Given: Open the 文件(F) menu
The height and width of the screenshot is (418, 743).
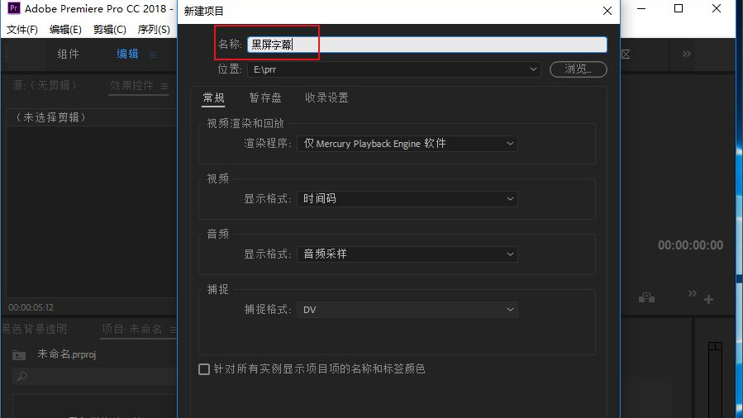Looking at the screenshot, I should (x=22, y=30).
